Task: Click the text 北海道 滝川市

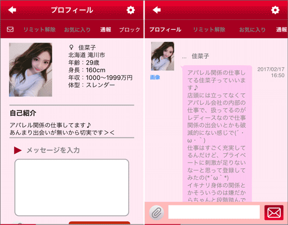Action: click(x=86, y=55)
